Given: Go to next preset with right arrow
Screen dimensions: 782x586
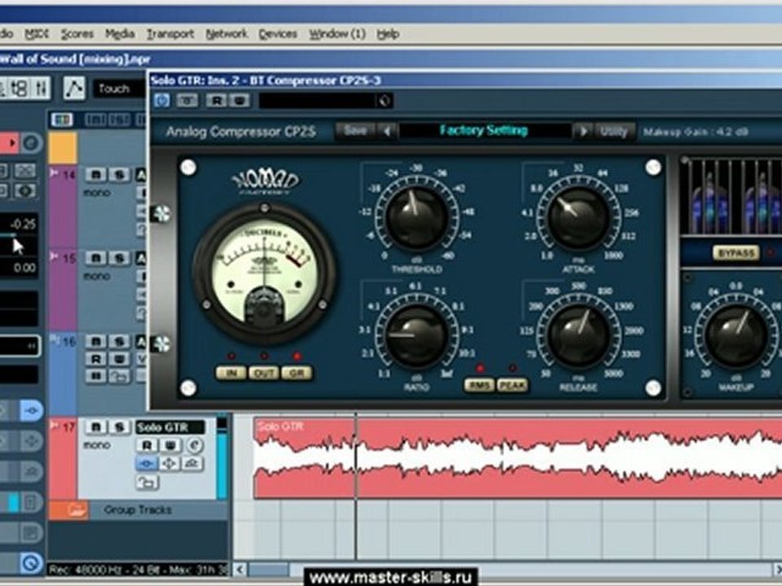Looking at the screenshot, I should 582,131.
